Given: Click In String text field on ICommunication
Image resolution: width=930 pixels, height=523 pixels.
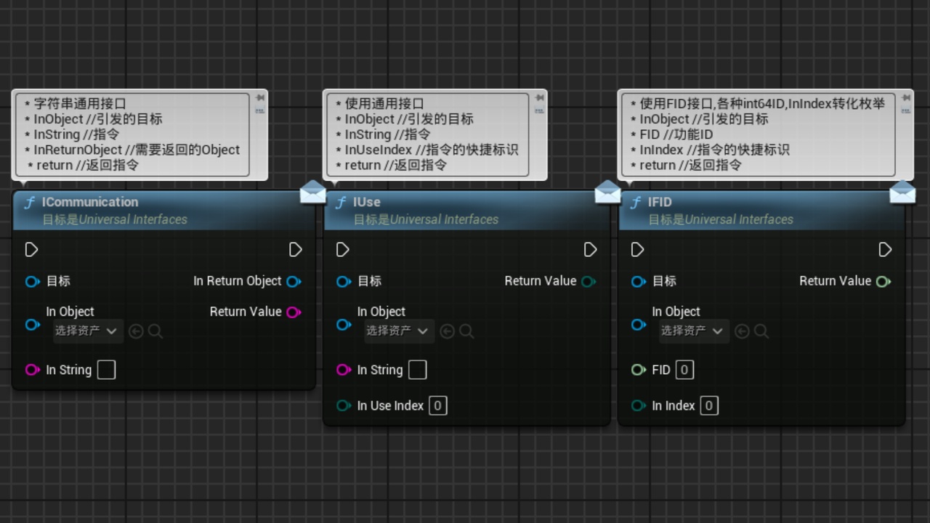Looking at the screenshot, I should (x=106, y=370).
